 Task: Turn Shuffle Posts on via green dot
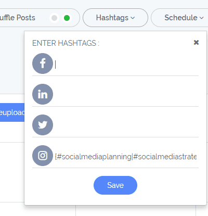(x=67, y=18)
